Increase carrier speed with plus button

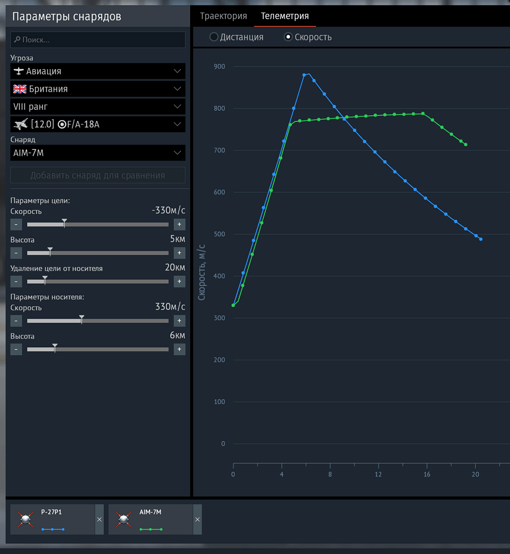pos(179,321)
